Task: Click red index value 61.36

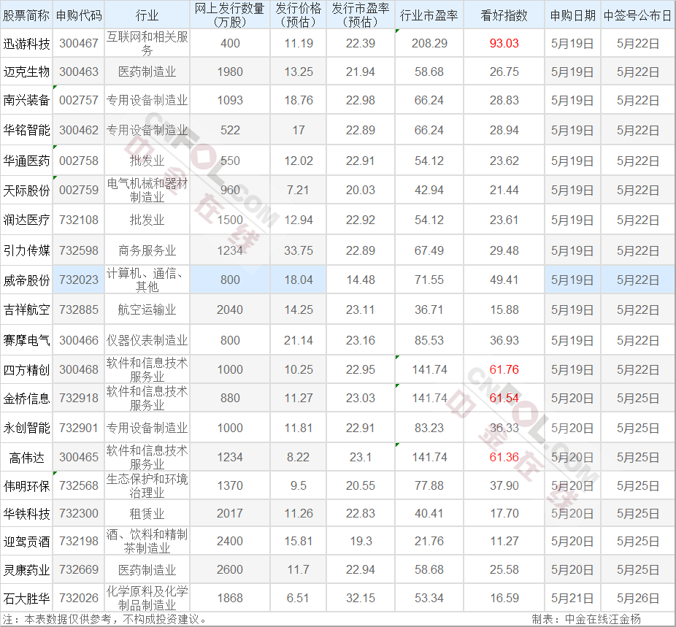Action: pos(504,457)
